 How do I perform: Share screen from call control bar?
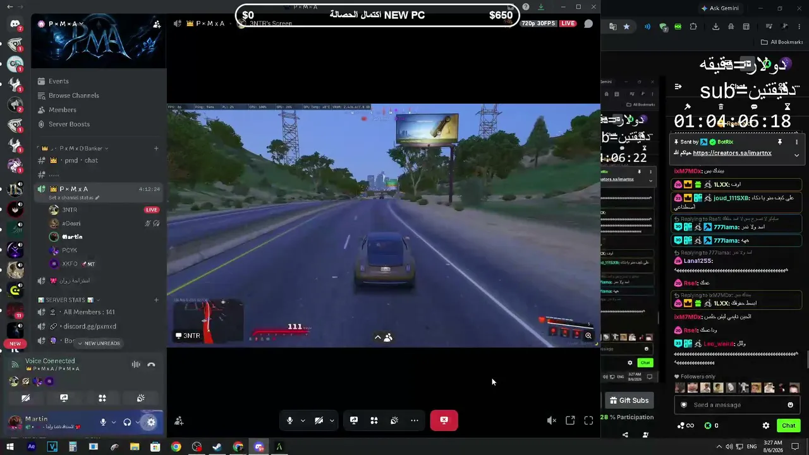click(x=354, y=421)
